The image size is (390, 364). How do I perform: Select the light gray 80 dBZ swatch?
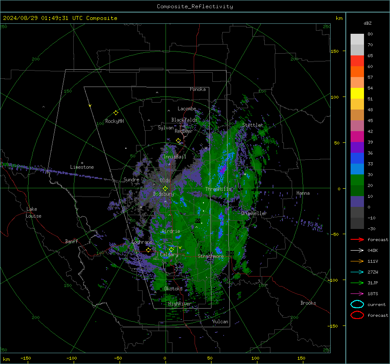tap(357, 39)
